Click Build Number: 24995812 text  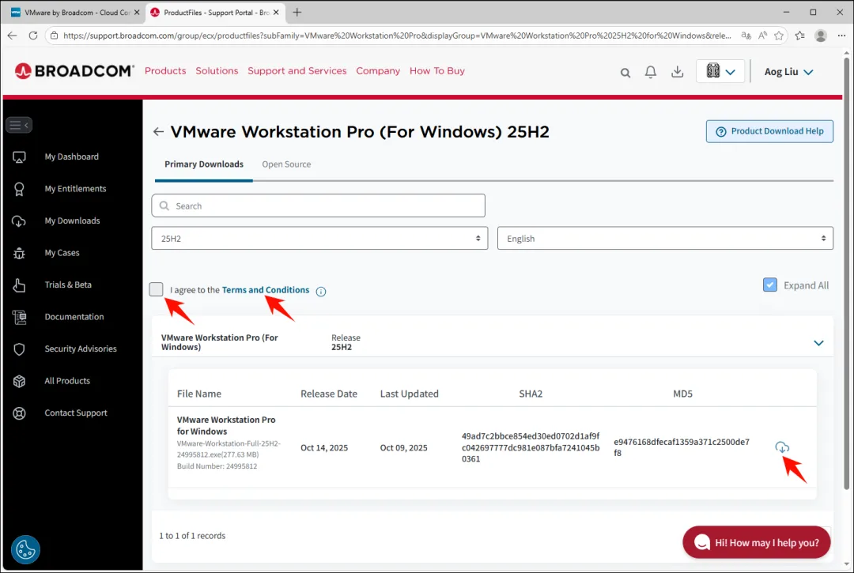[x=217, y=466]
